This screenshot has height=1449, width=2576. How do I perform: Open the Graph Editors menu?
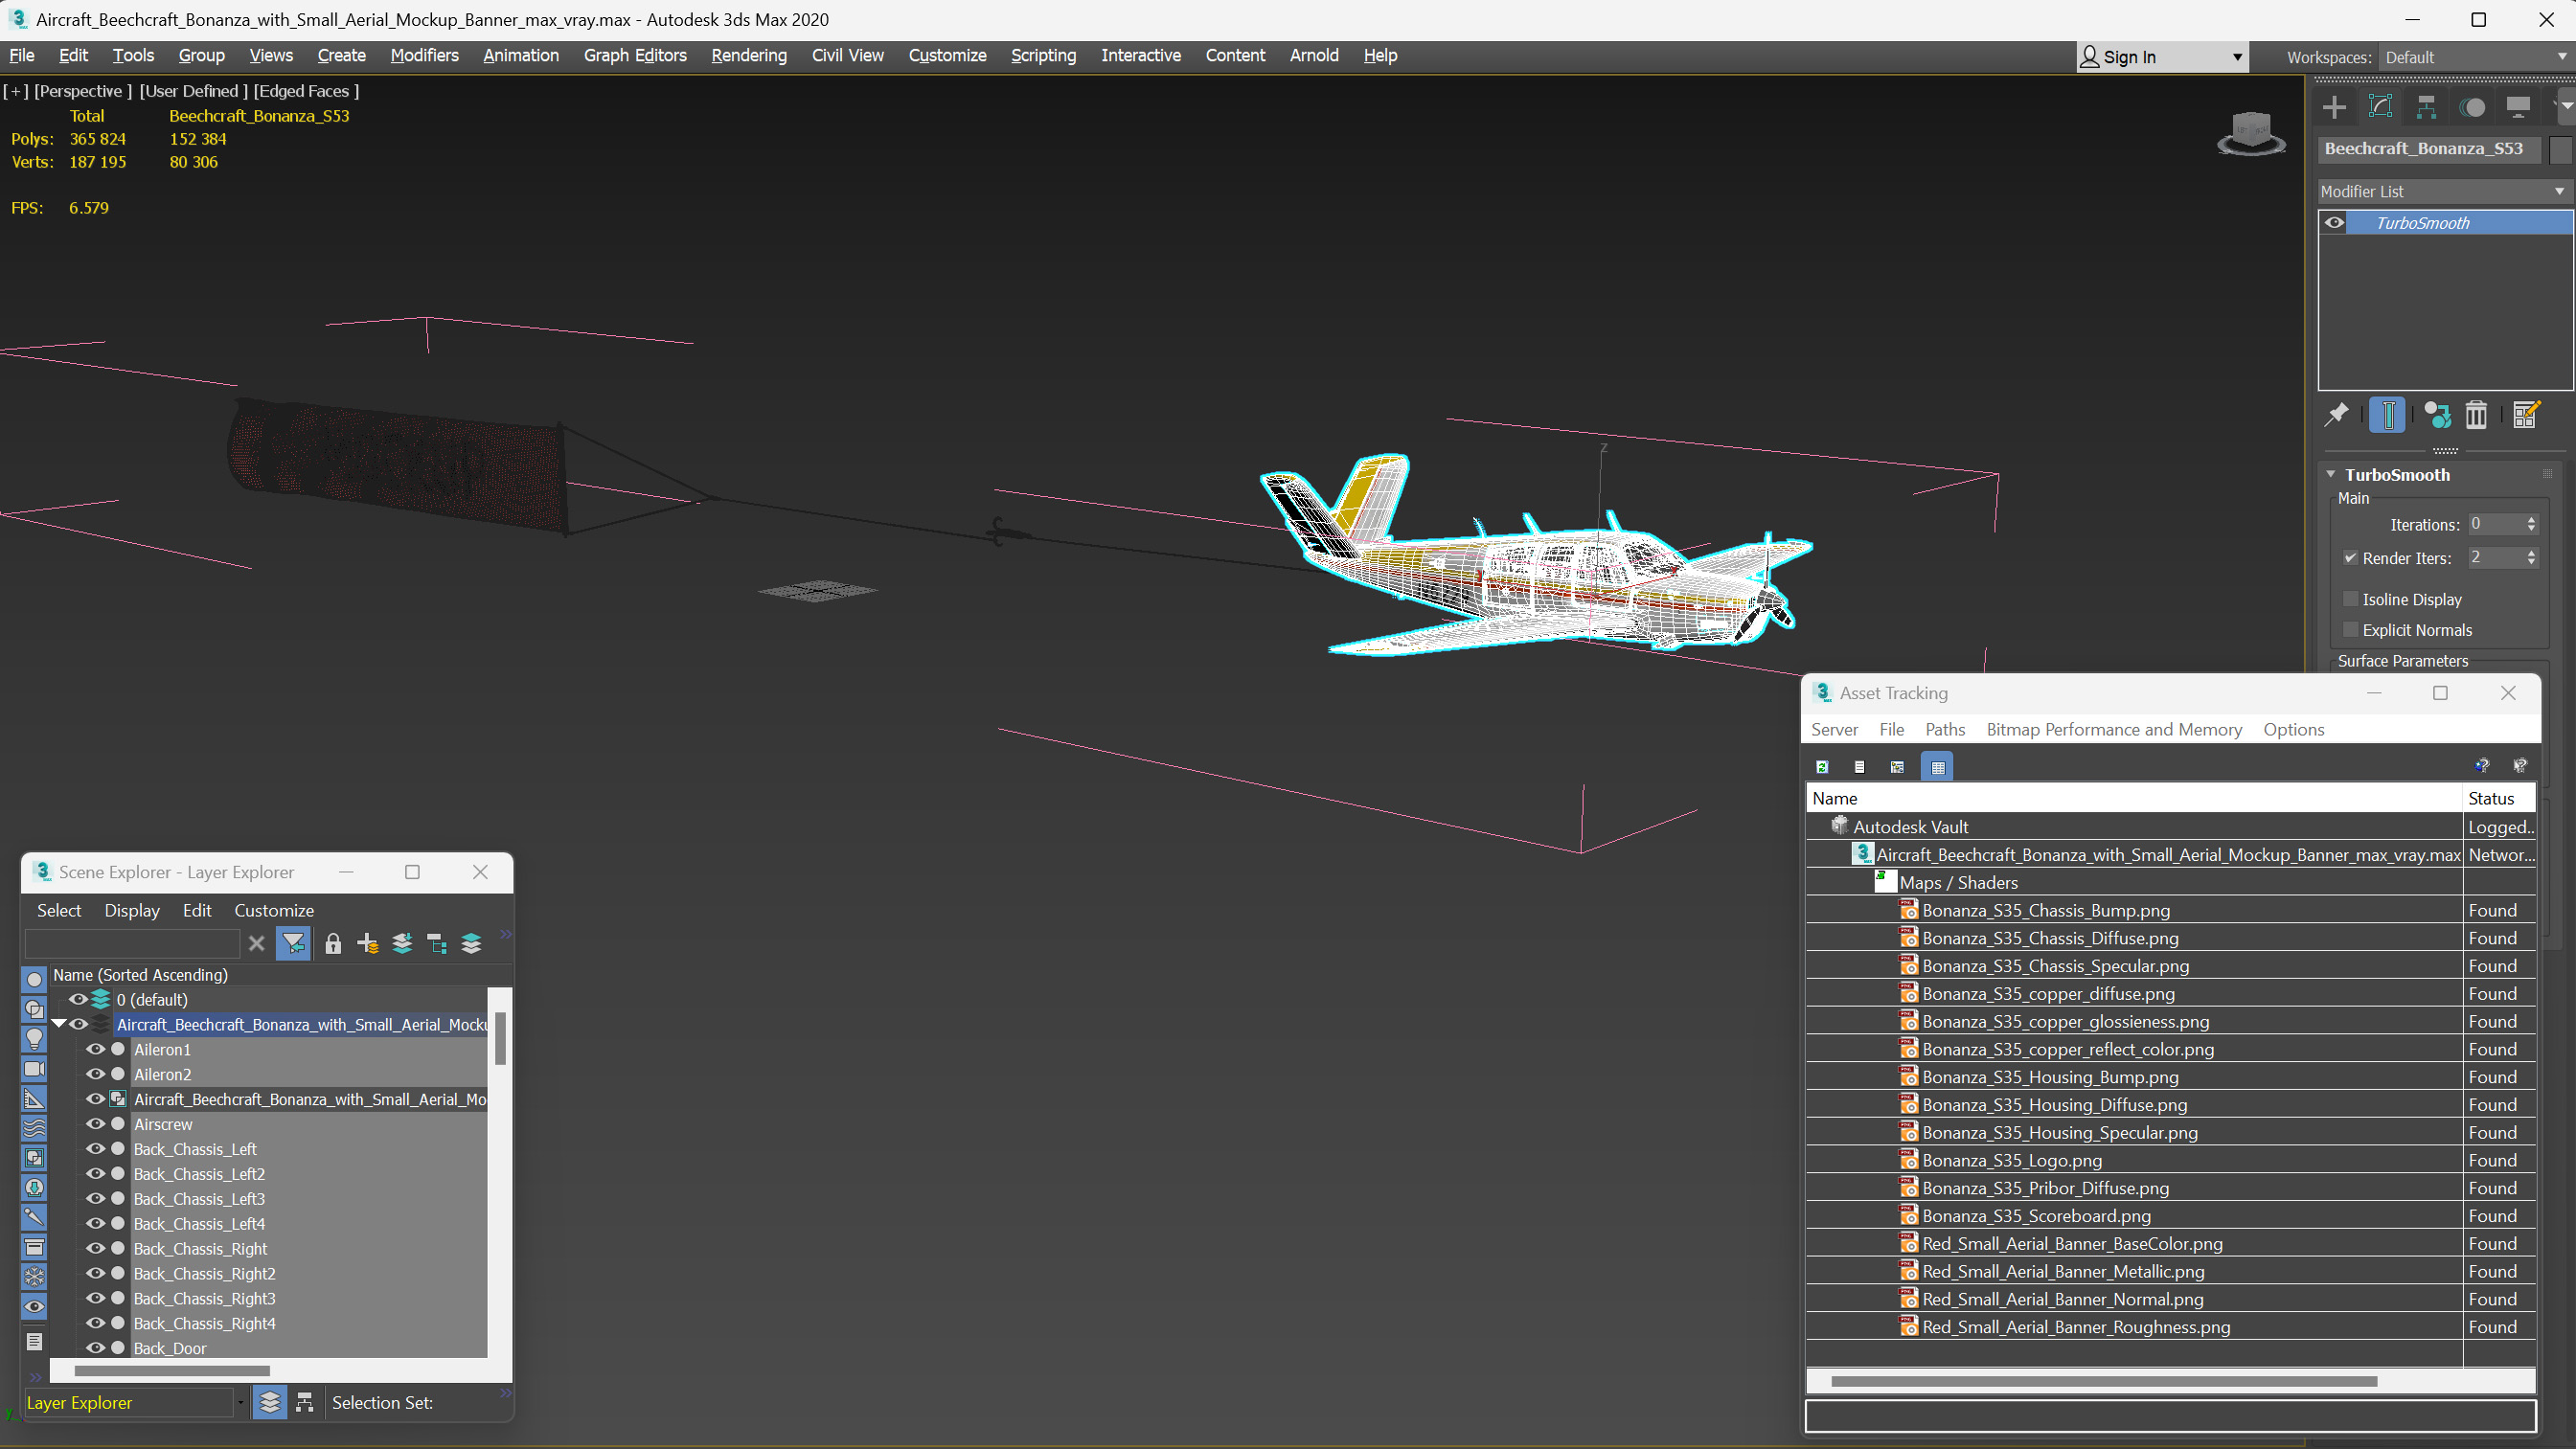pos(635,56)
